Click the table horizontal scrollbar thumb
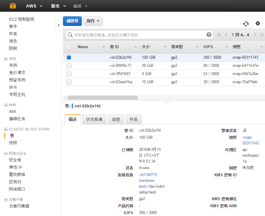Viewport: 265px width, 216px height. (x=103, y=97)
